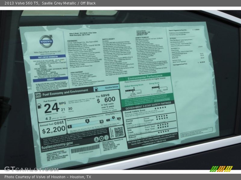Click the 'PARTS CONTENT INFORMATION' blue header
The image size is (241, 180).
tap(48, 57)
